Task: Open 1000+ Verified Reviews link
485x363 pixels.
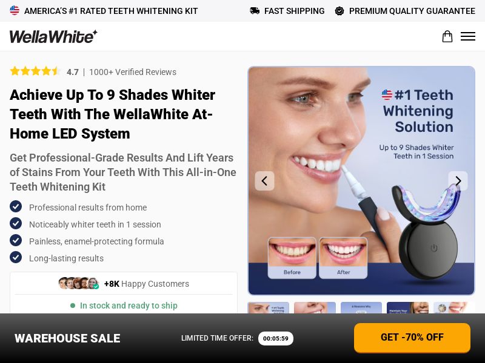Action: coord(133,72)
